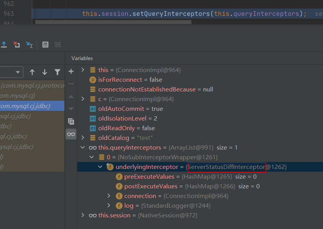Switch to the Variables tab
Viewport: 323px width, 229px height.
[82, 58]
